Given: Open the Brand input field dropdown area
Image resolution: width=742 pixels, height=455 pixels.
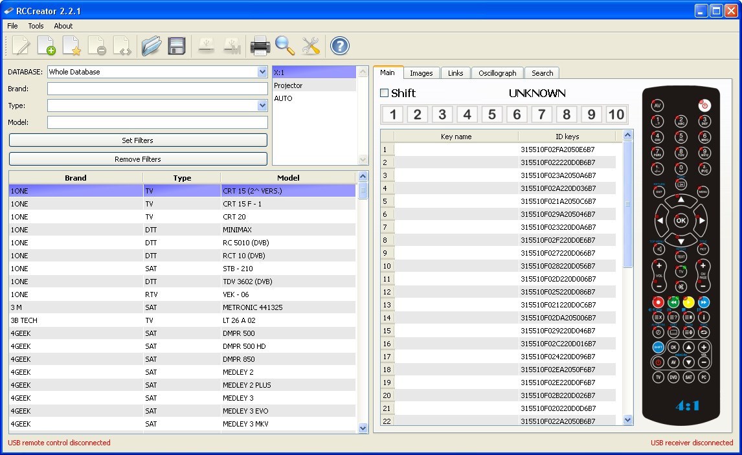Looking at the screenshot, I should point(157,89).
